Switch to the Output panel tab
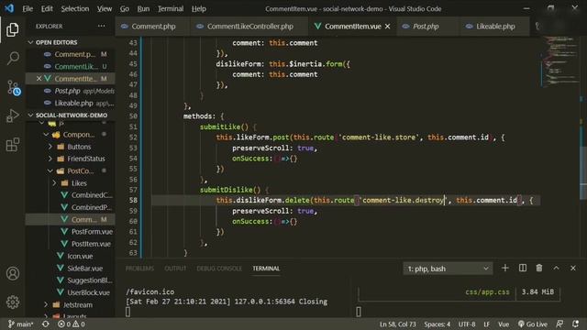 [x=175, y=269]
